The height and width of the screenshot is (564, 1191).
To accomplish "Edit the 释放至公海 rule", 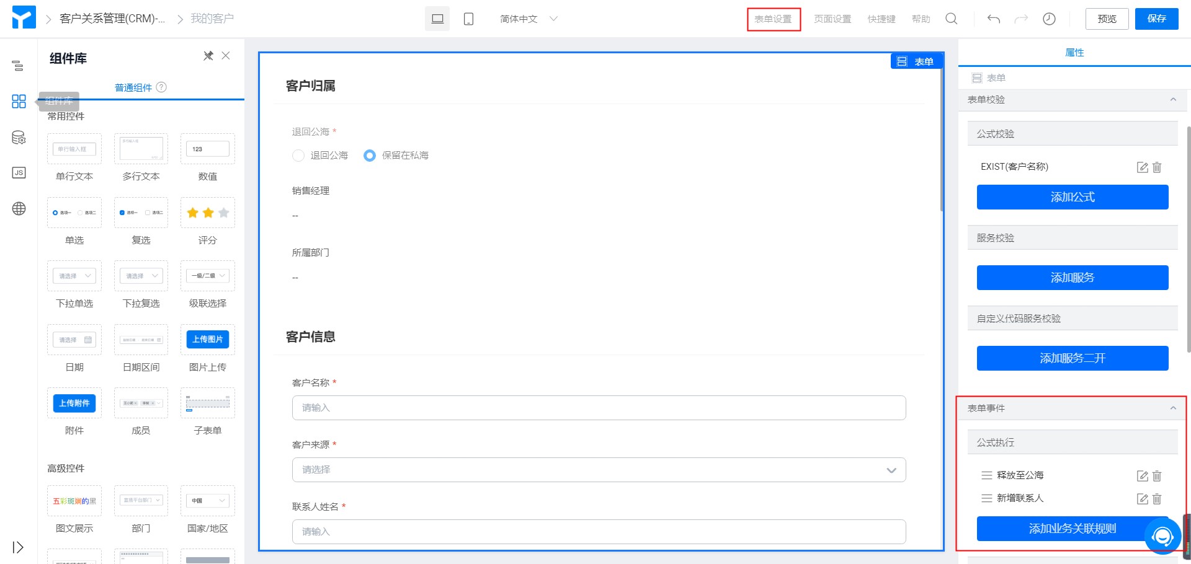I will tap(1142, 476).
